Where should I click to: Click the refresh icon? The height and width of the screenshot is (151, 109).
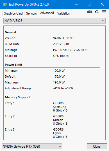[x=97, y=12]
